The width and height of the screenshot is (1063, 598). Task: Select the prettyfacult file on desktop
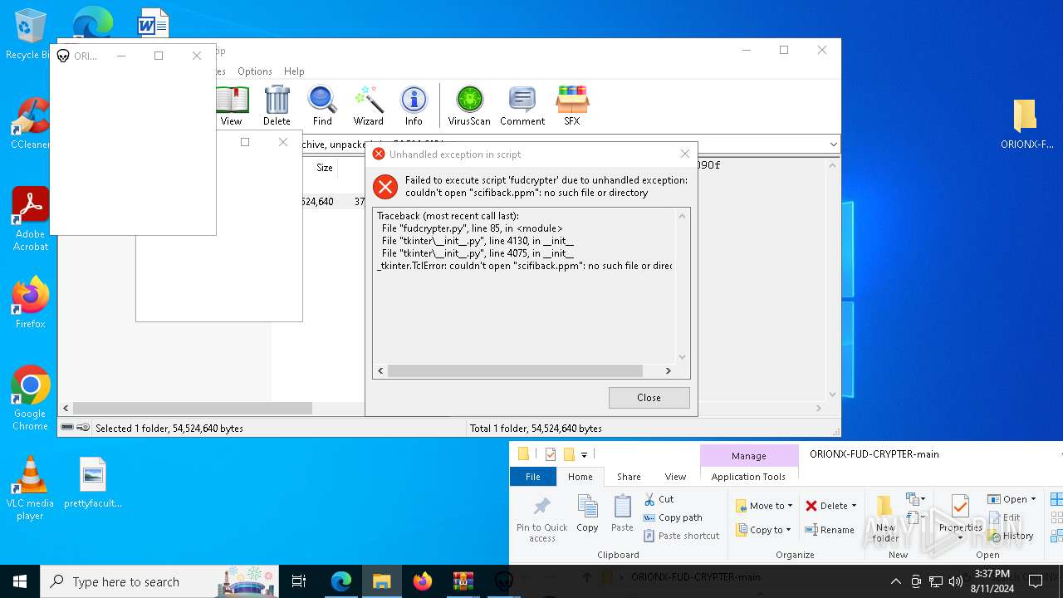tap(93, 483)
